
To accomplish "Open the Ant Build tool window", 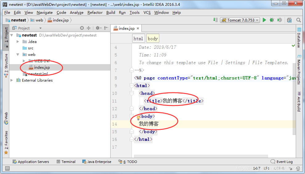I will tap(299, 101).
